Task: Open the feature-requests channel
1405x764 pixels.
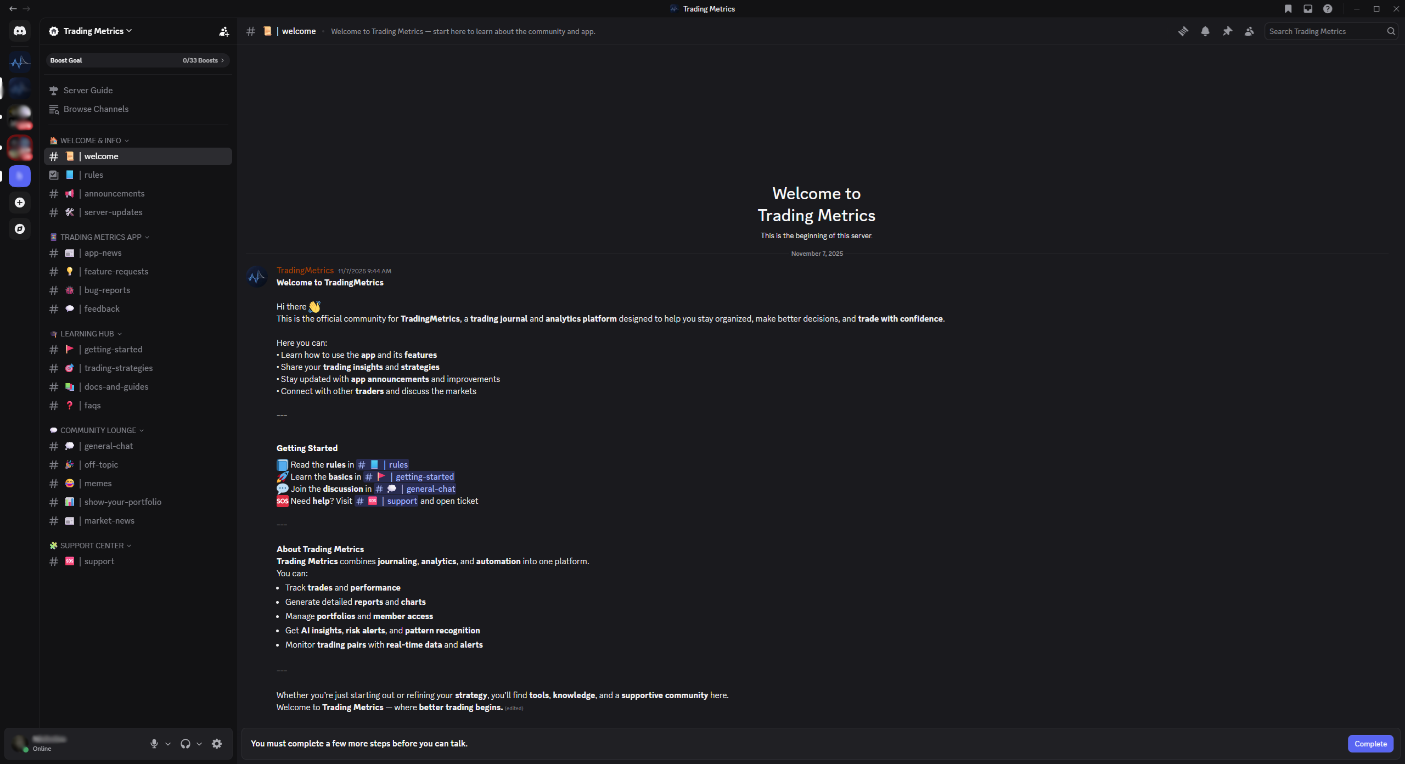Action: click(138, 272)
